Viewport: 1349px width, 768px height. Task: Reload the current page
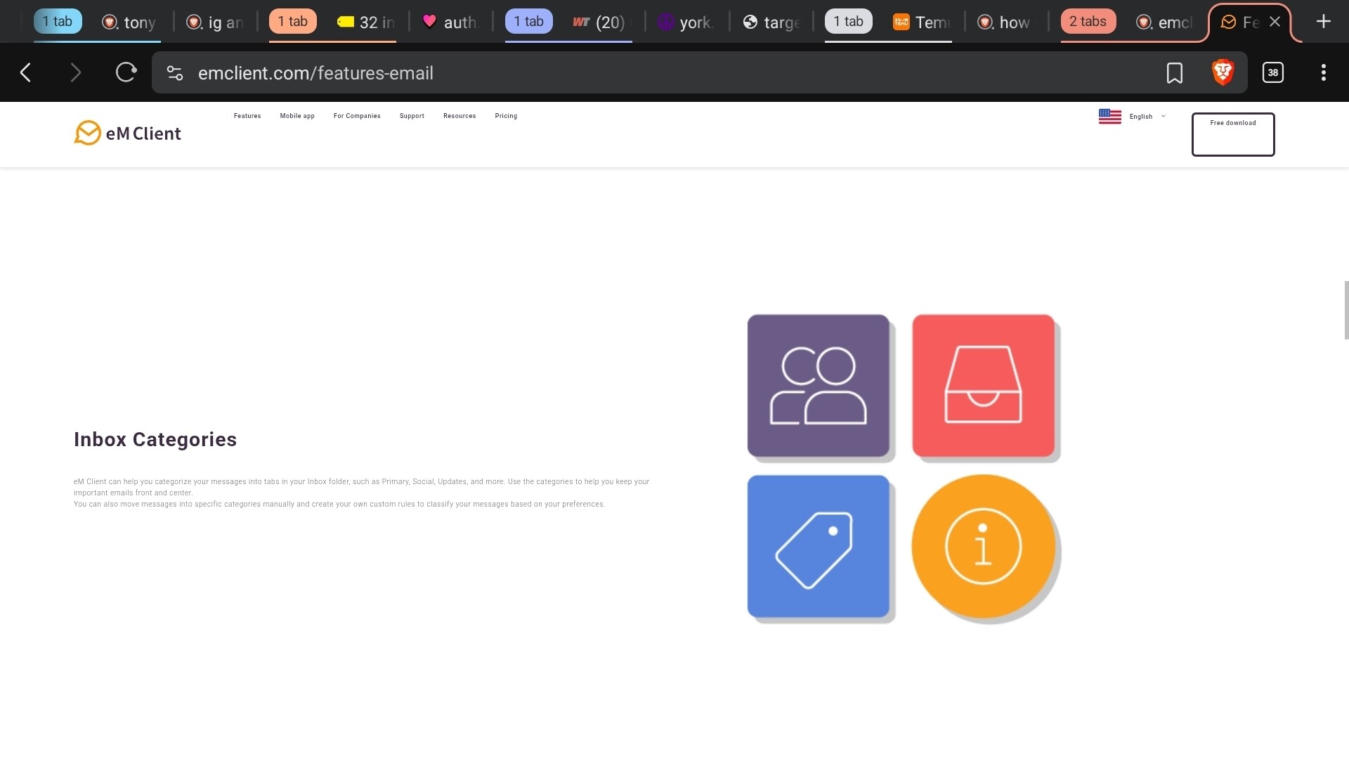(x=126, y=72)
